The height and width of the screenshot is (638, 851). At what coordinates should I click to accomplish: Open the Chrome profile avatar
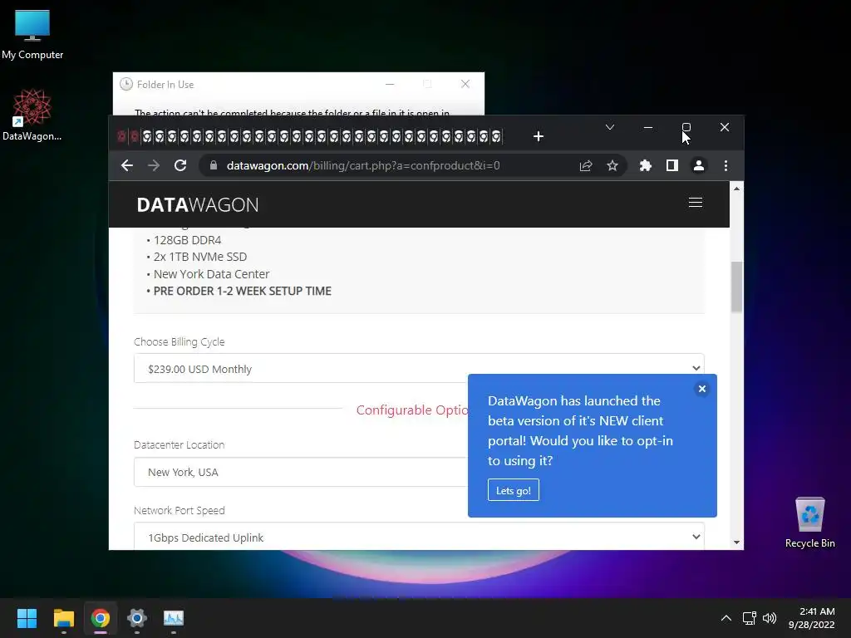(x=698, y=165)
